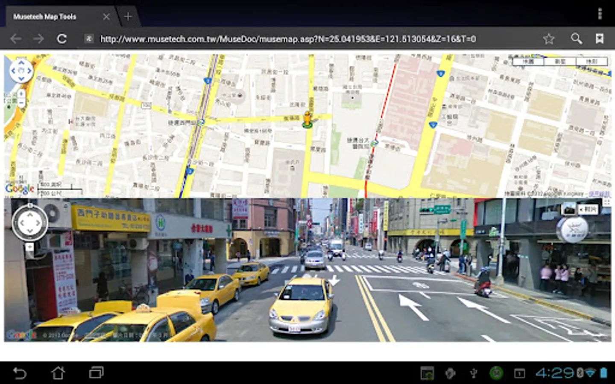The width and height of the screenshot is (615, 384).
Task: Click the Route 100 shield on map
Action: coord(146,105)
